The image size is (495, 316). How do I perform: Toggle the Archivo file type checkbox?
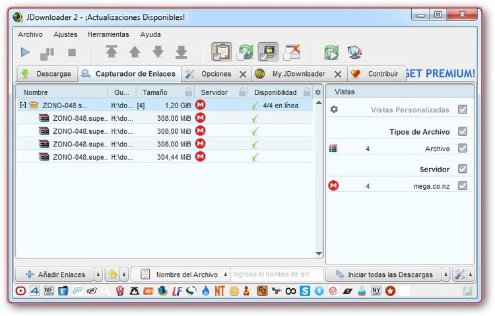tap(463, 148)
